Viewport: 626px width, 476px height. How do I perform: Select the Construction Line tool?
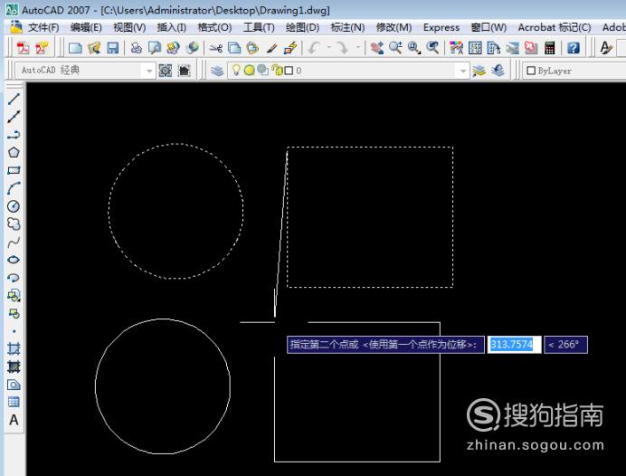click(x=14, y=117)
